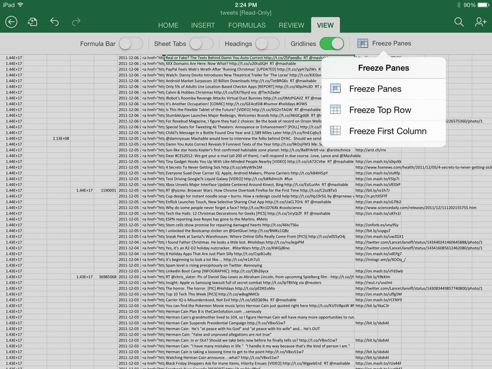Image resolution: width=492 pixels, height=369 pixels.
Task: Enable the Formula Bar switch
Action: 131,44
